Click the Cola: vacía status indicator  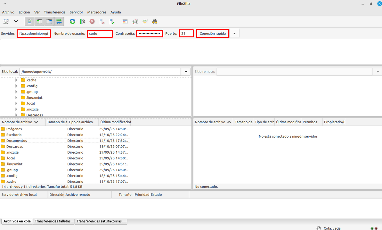click(332, 228)
